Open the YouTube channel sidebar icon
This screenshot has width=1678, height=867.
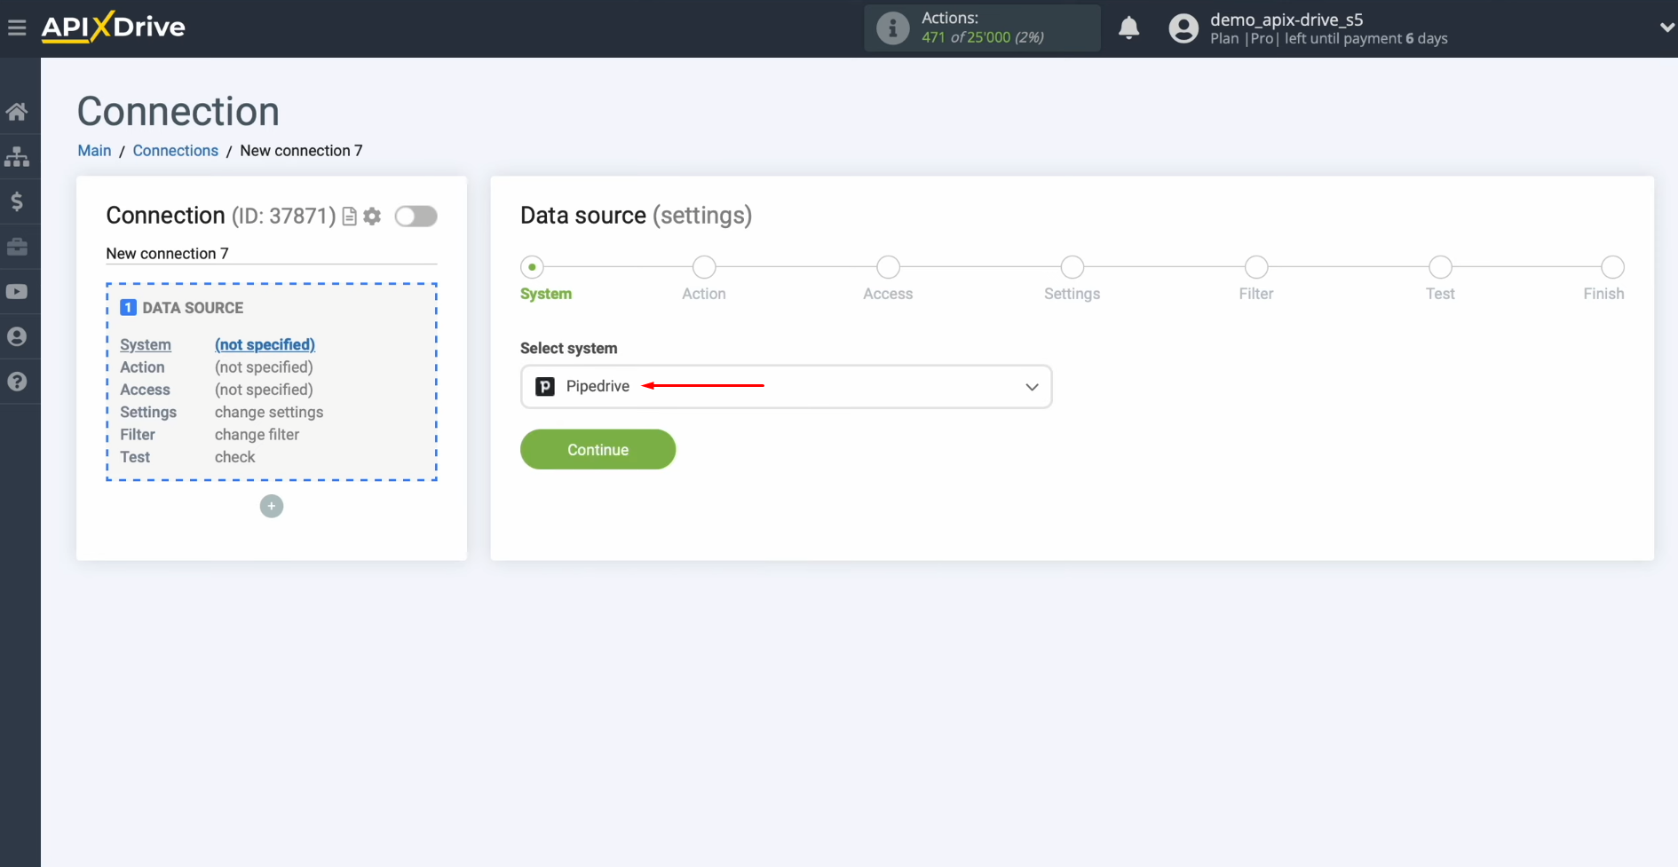tap(18, 291)
